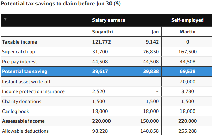Select the Allowable deductions row label

(26, 131)
